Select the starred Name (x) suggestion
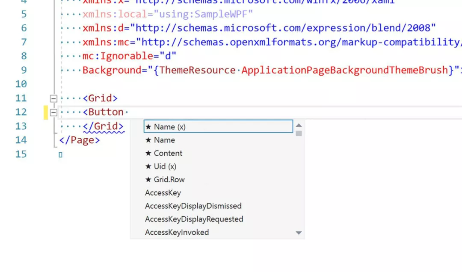462x272 pixels. coord(218,127)
